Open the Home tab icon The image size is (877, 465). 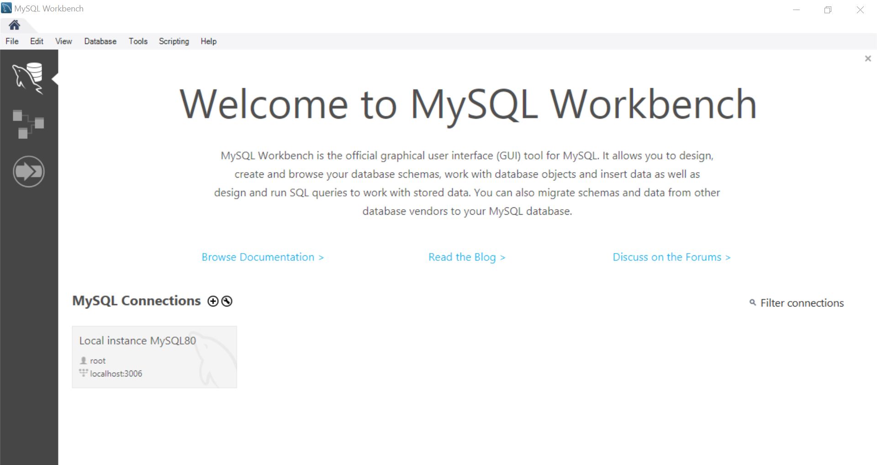click(x=14, y=25)
